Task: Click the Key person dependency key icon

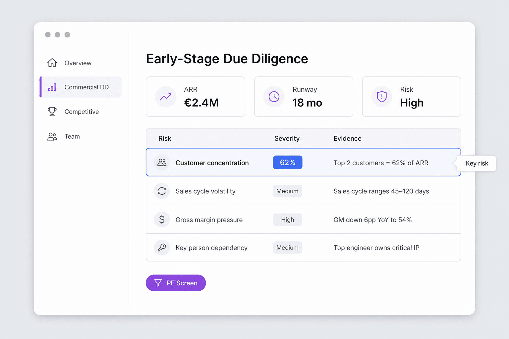Action: click(162, 248)
